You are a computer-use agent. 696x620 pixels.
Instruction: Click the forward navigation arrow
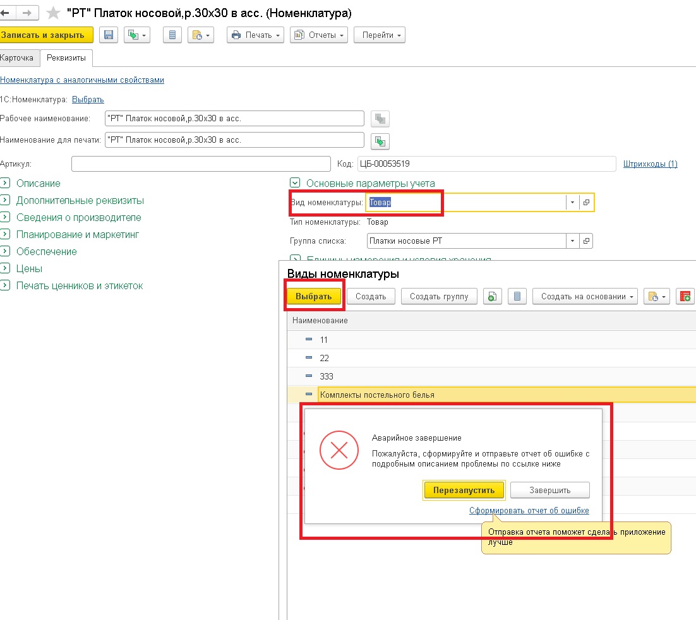pyautogui.click(x=27, y=13)
